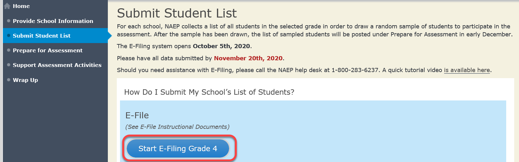Click bullet beside Provide School Information
Screen dimensions: 519x162
pos(9,21)
